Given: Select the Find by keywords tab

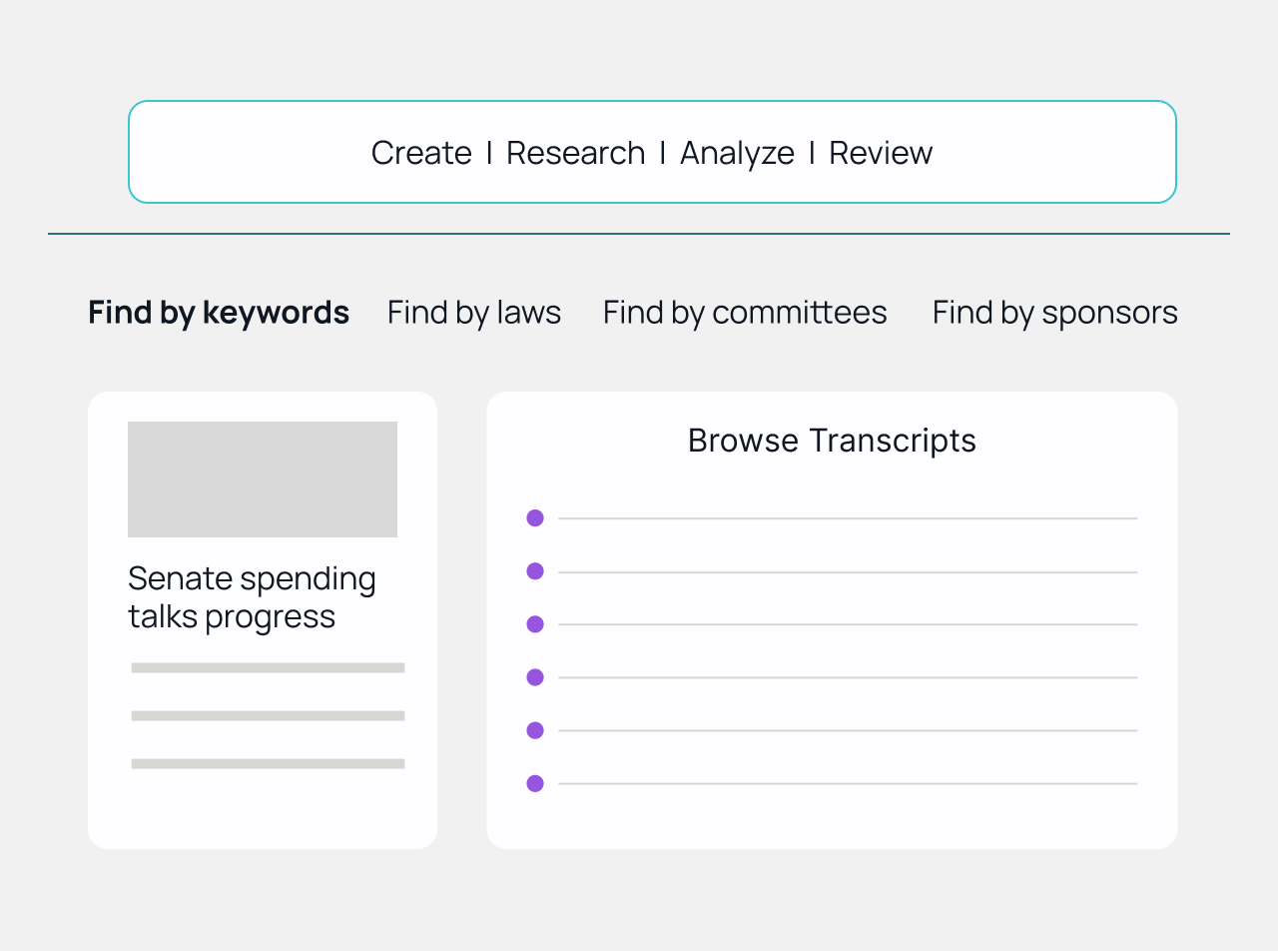Looking at the screenshot, I should [219, 313].
